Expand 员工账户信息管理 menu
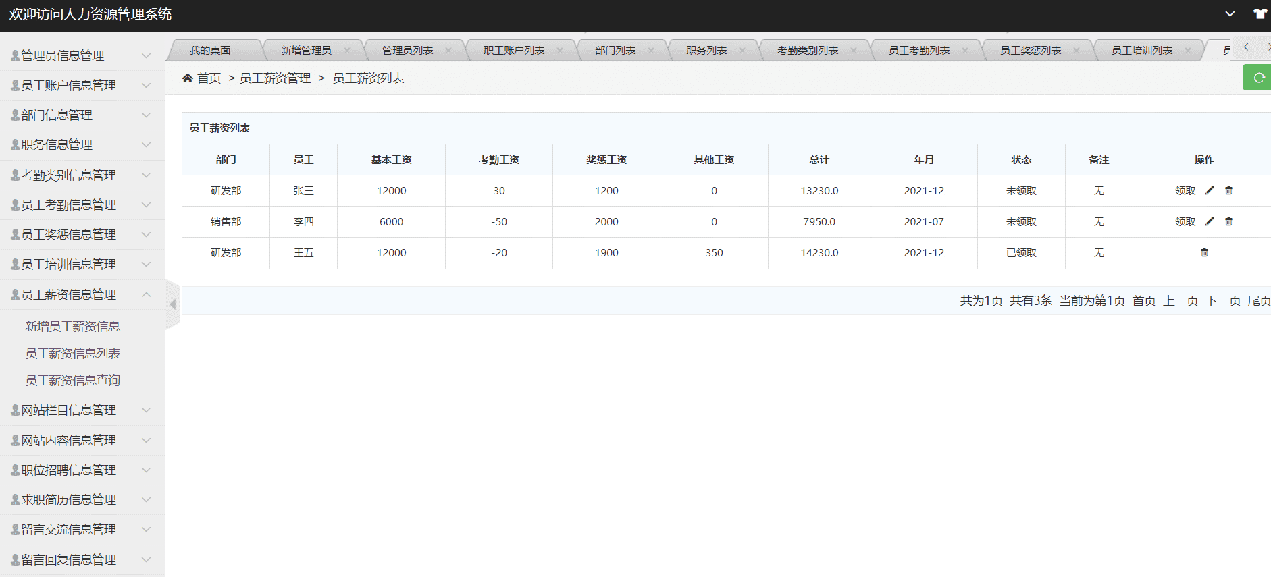Screen dimensions: 1271x577 pyautogui.click(x=82, y=85)
